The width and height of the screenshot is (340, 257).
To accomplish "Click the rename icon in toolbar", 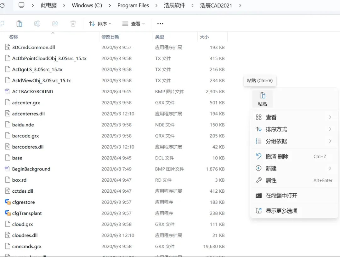I will pos(37,23).
